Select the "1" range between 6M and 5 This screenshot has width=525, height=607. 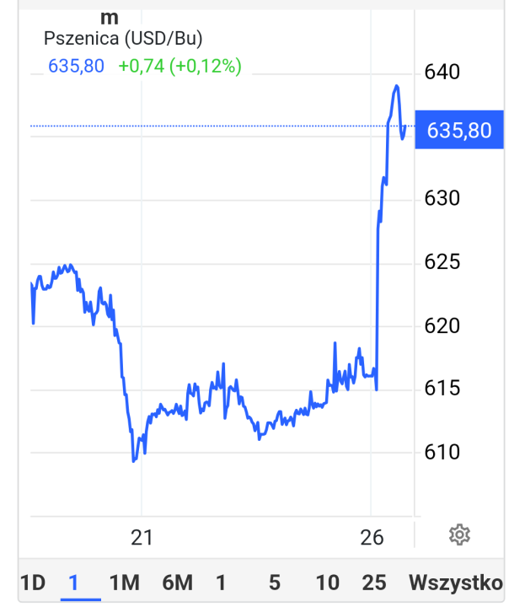coord(221,583)
